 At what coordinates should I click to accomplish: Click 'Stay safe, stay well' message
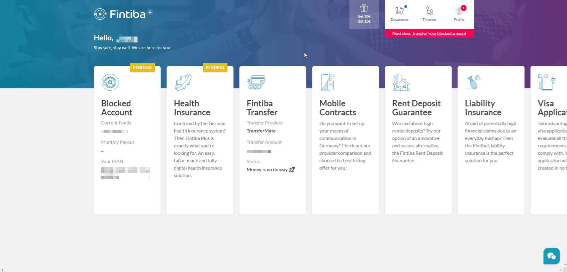(x=133, y=48)
